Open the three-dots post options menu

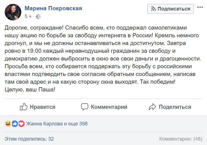click(x=200, y=7)
